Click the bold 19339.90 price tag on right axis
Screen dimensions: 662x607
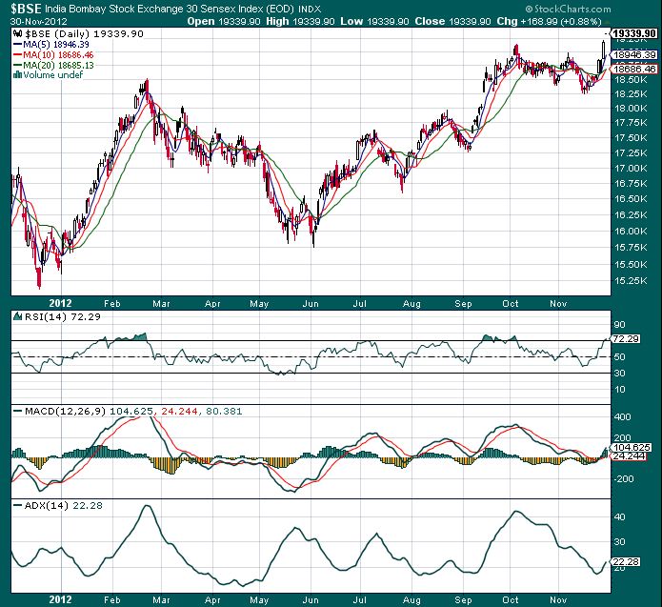634,33
